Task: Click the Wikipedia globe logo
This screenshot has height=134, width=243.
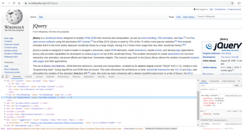Action: (x=14, y=17)
